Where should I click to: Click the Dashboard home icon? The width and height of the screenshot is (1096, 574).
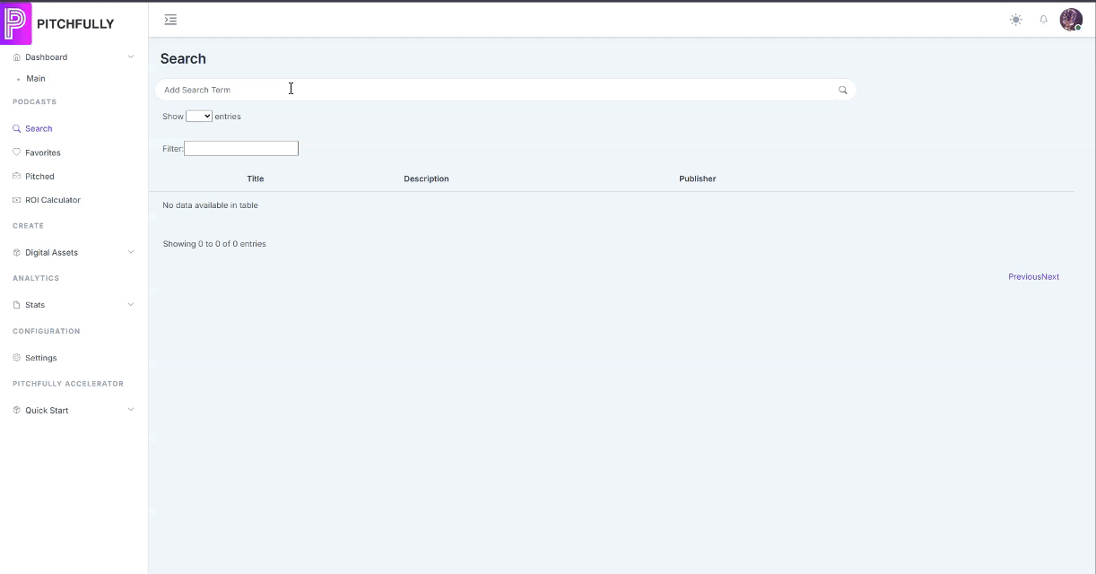pos(16,57)
